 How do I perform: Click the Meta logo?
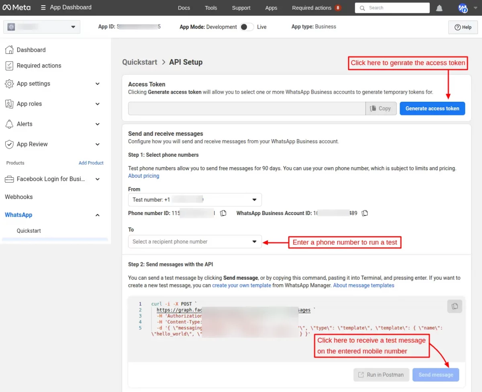(16, 8)
